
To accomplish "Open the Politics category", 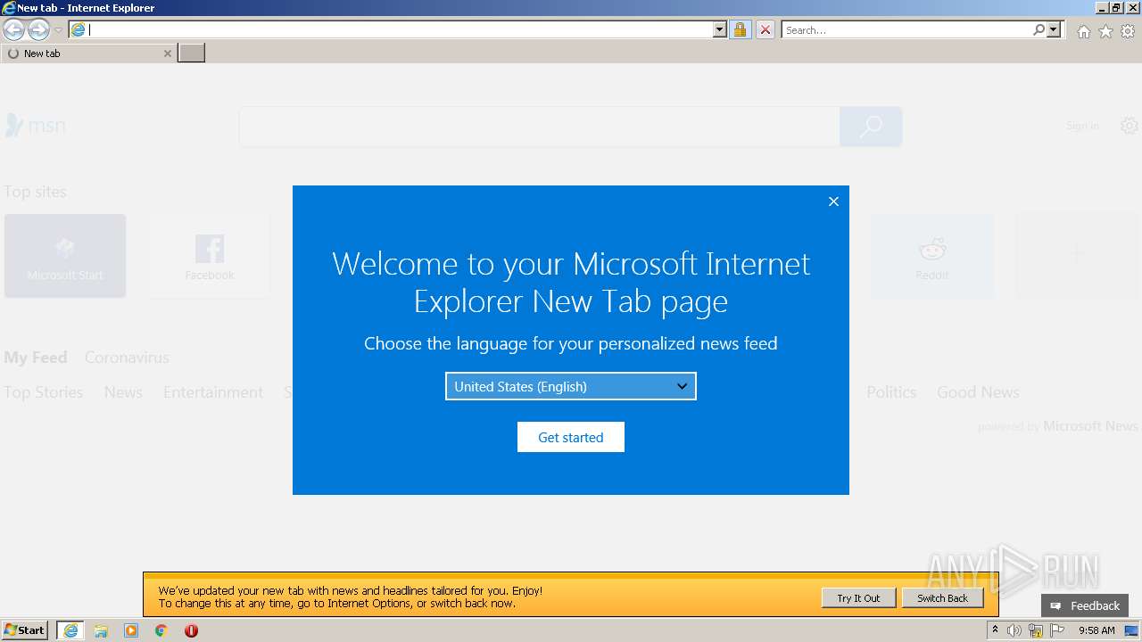I will pos(891,392).
